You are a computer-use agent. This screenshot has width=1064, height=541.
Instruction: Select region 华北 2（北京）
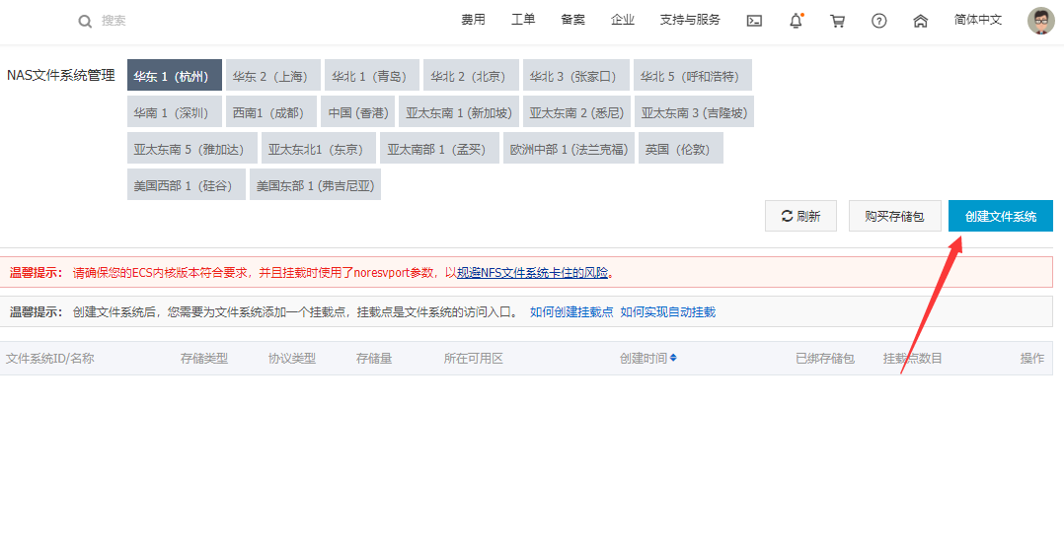tap(471, 75)
